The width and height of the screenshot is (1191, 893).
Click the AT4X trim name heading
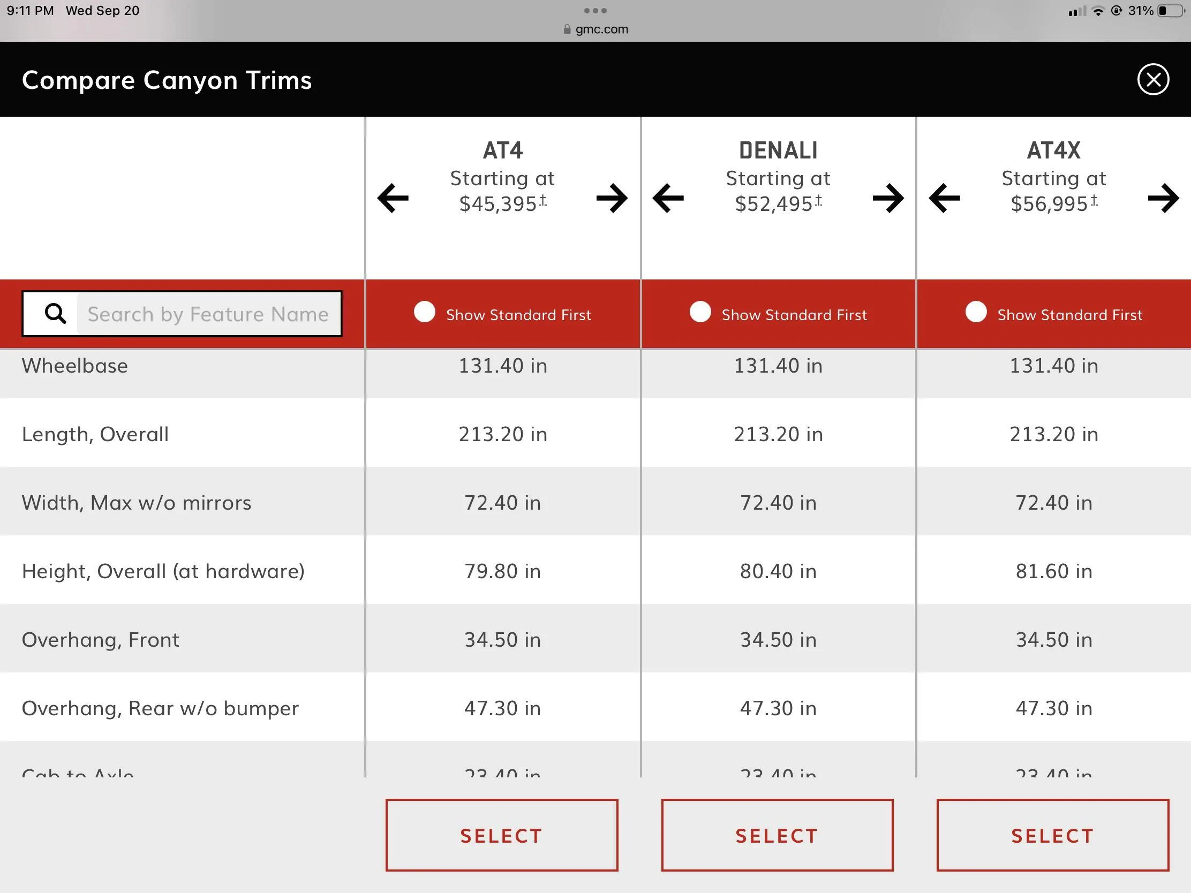coord(1054,150)
